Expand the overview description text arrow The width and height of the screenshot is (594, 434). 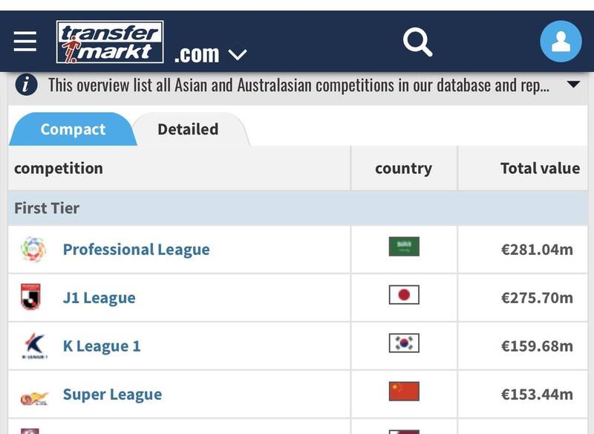pyautogui.click(x=572, y=85)
